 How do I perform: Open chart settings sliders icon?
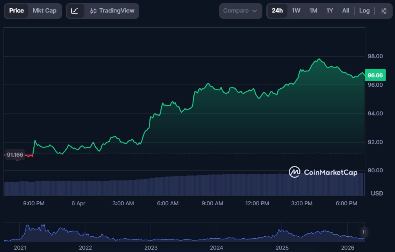pyautogui.click(x=384, y=11)
